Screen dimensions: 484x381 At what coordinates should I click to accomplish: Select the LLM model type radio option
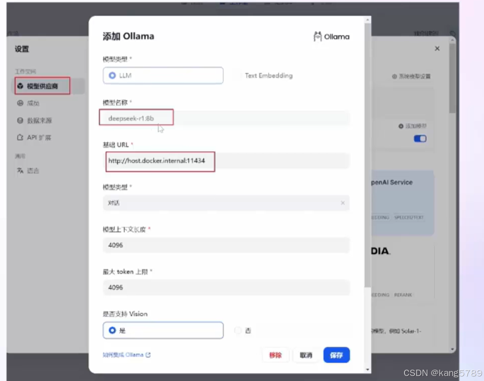pos(163,76)
